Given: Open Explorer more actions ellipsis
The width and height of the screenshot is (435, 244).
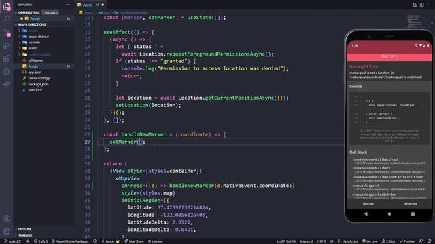Looking at the screenshot, I should (68, 5).
